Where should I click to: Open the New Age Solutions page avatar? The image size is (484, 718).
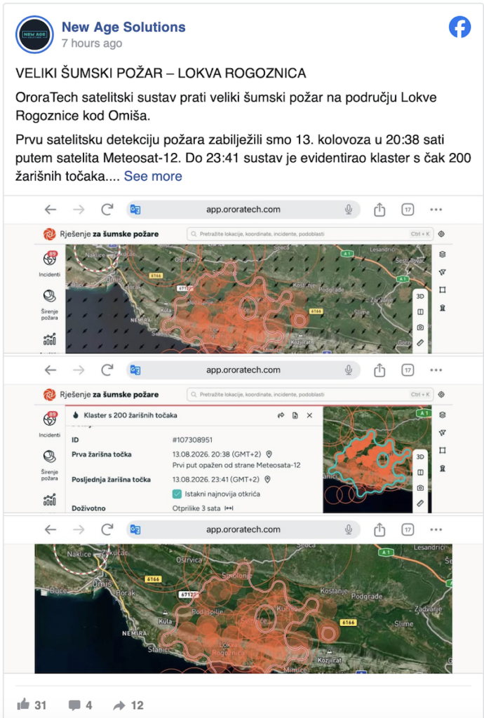coord(34,34)
